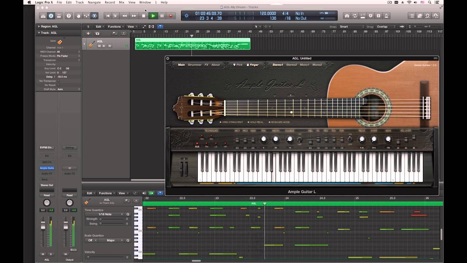Click the Velocity slider in Piano Roll
The image size is (467, 263).
(x=106, y=257)
